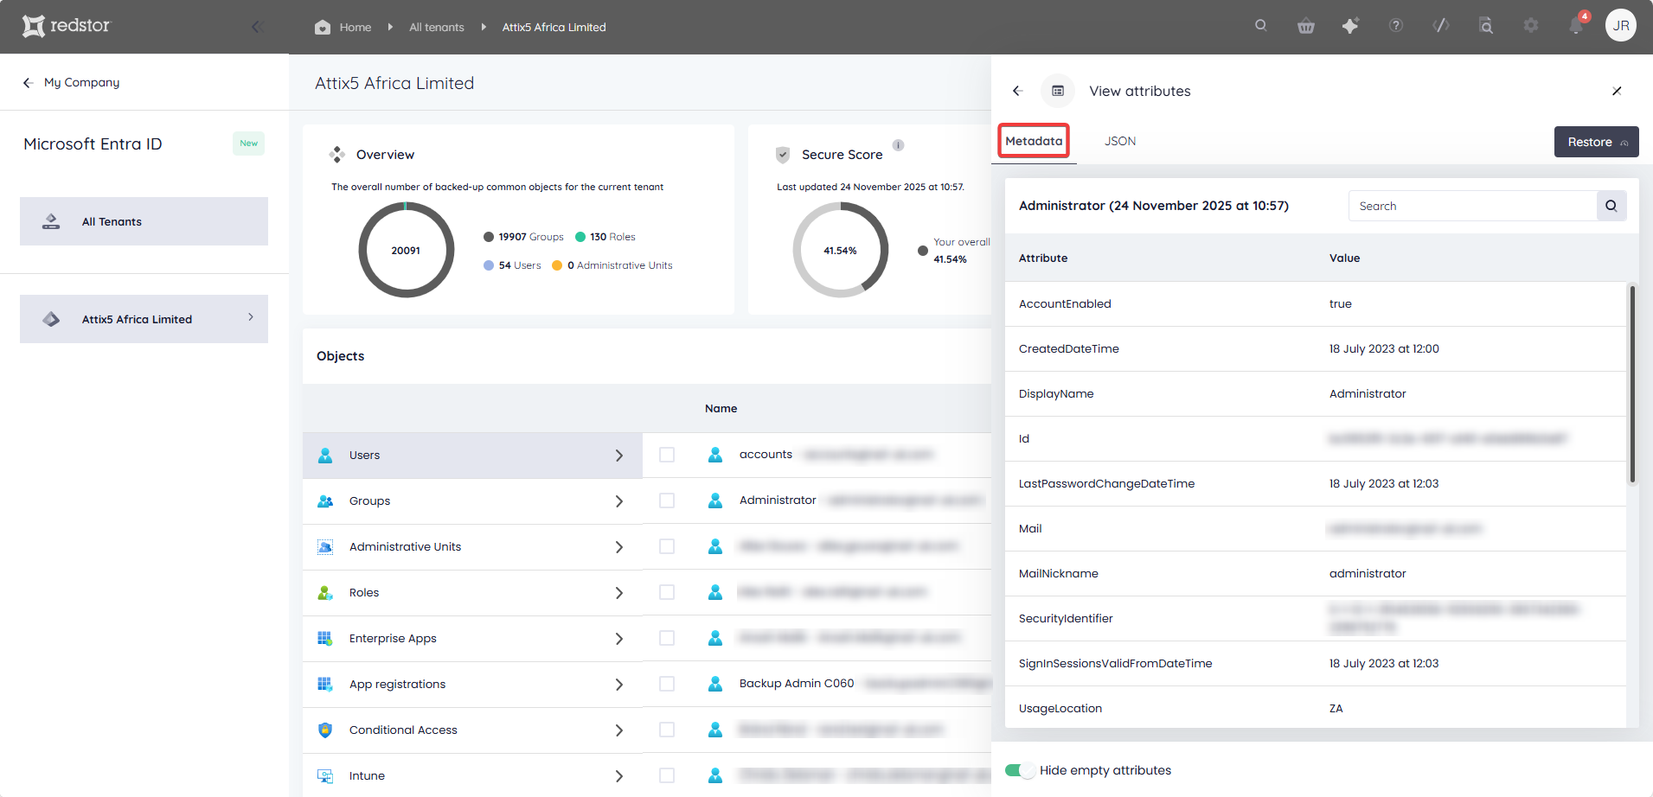Screen dimensions: 1653x797
Task: Tick the checkbox for Backup Admin C060
Action: [667, 684]
